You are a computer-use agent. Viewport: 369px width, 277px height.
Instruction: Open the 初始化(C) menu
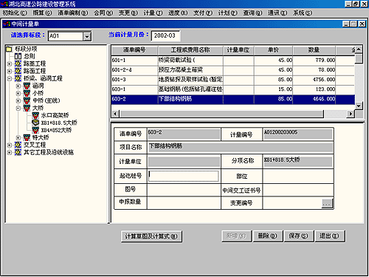pyautogui.click(x=15, y=13)
